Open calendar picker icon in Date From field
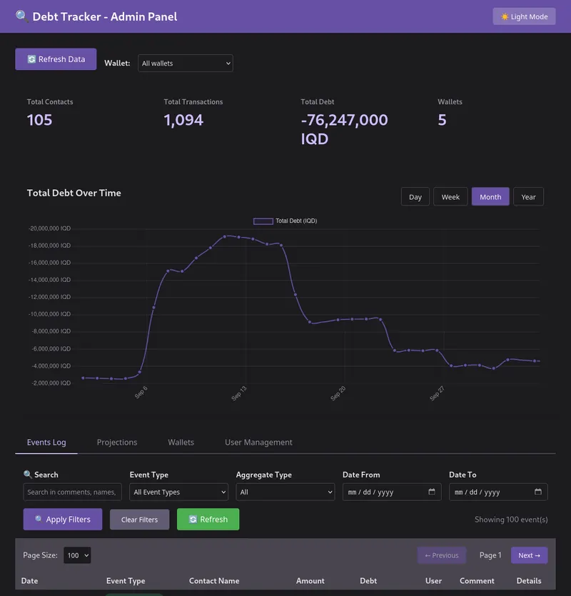This screenshot has height=596, width=571. 432,492
